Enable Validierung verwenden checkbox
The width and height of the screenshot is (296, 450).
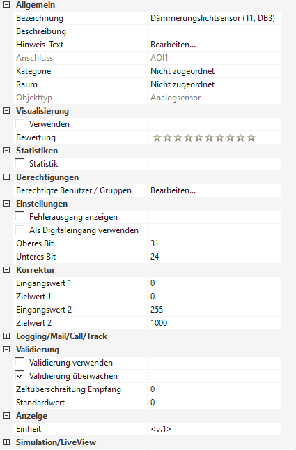20,363
